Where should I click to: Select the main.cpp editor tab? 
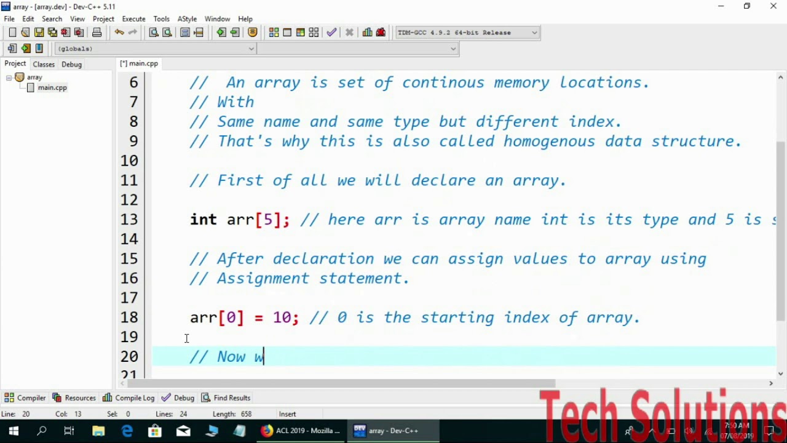pos(139,63)
